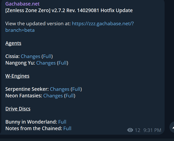
Task: Click the eye views icon
Action: (130, 130)
